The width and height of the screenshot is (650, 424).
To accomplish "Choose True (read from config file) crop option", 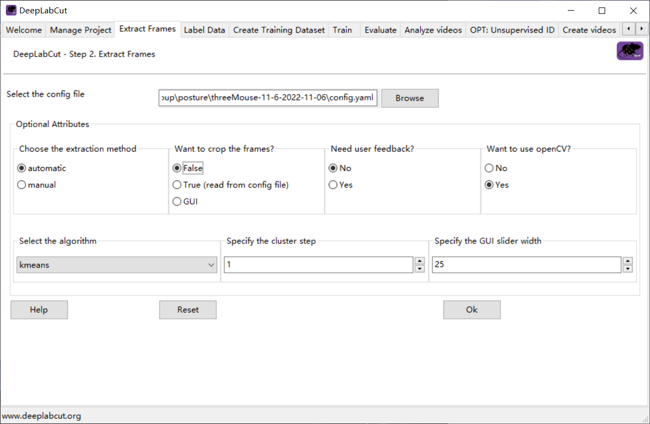I will (x=231, y=185).
